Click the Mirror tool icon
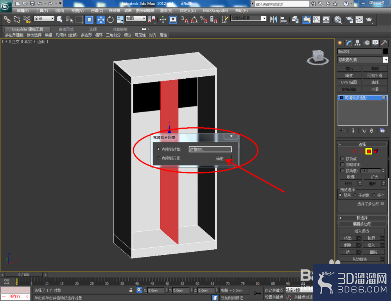The width and height of the screenshot is (391, 301). [274, 20]
